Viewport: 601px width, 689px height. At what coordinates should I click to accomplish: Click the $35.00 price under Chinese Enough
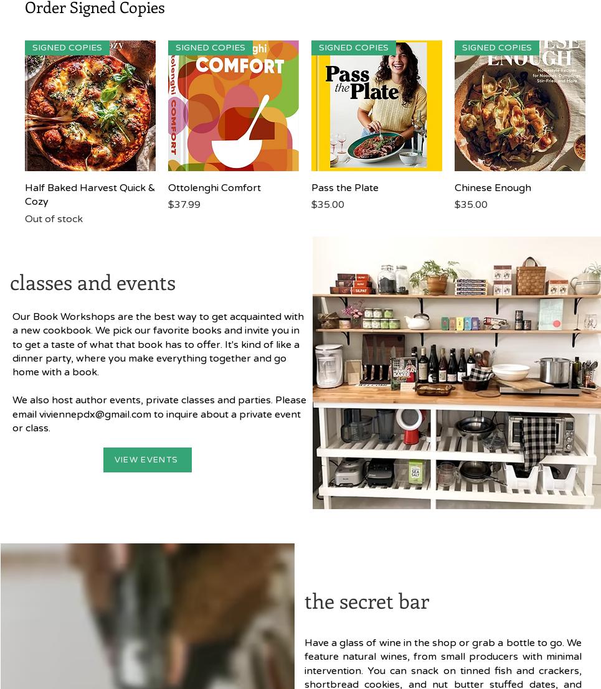click(471, 204)
